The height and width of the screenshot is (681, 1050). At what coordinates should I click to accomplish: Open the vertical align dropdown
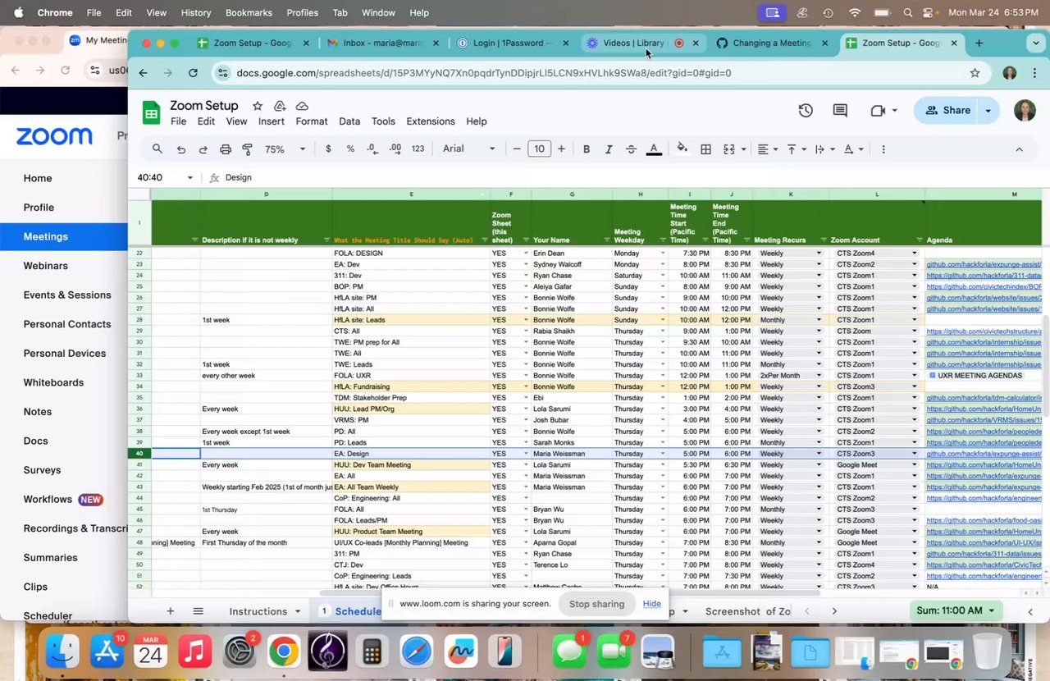[x=797, y=149]
